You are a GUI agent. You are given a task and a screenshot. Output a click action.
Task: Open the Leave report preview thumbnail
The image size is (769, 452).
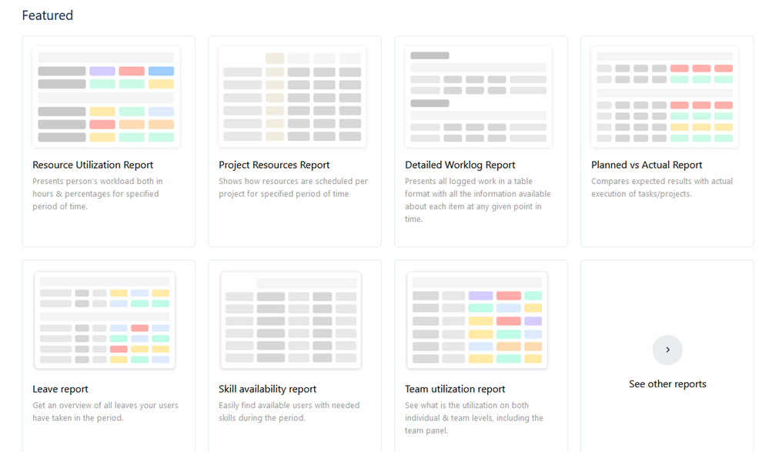105,320
